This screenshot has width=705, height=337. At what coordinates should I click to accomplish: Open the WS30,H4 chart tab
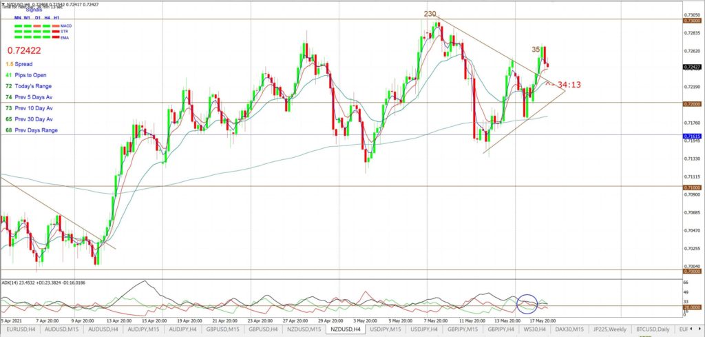(534, 330)
